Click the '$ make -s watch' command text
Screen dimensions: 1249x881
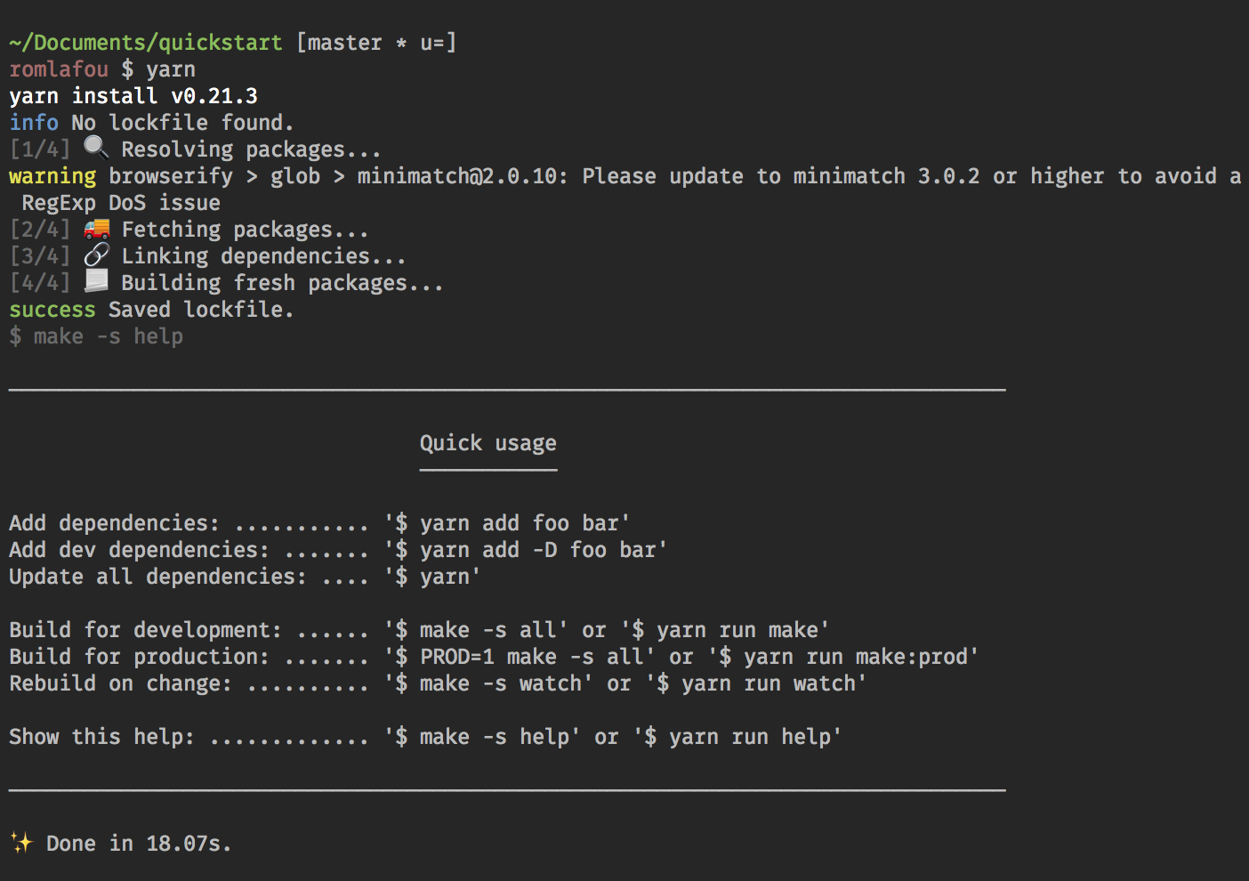488,683
